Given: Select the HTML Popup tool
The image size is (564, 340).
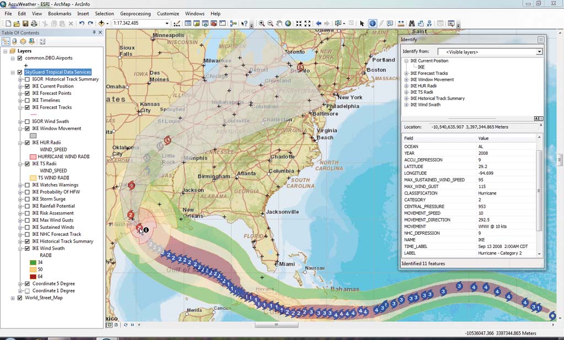Looking at the screenshot, I should point(390,23).
